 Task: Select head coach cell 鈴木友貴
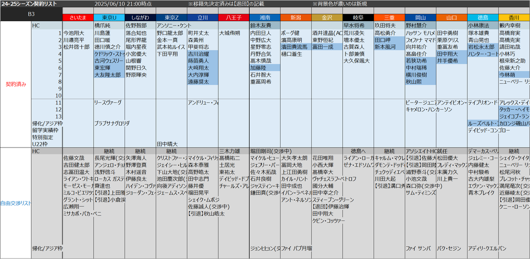pyautogui.click(x=265, y=26)
